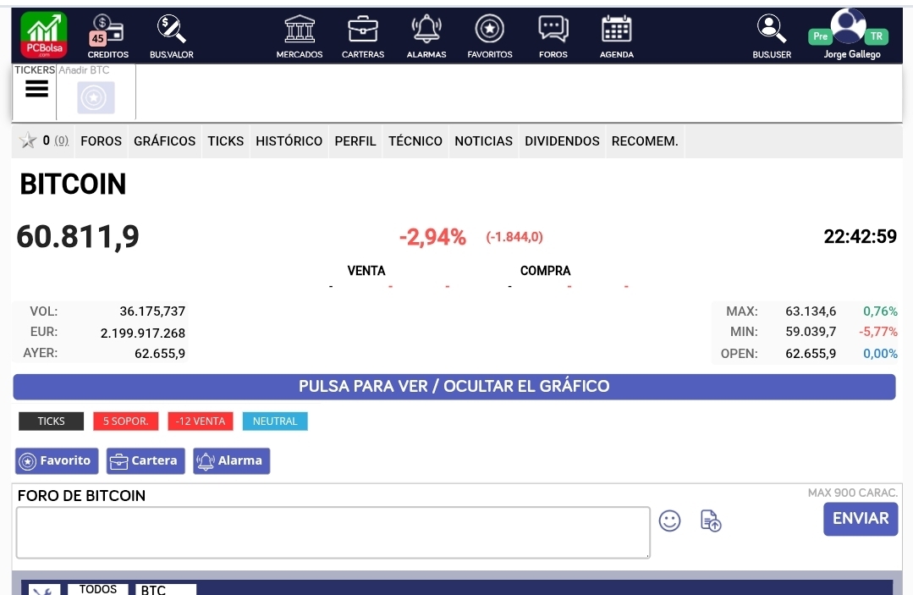
Task: Add Bitcoin with the Cartera button
Action: tap(146, 461)
